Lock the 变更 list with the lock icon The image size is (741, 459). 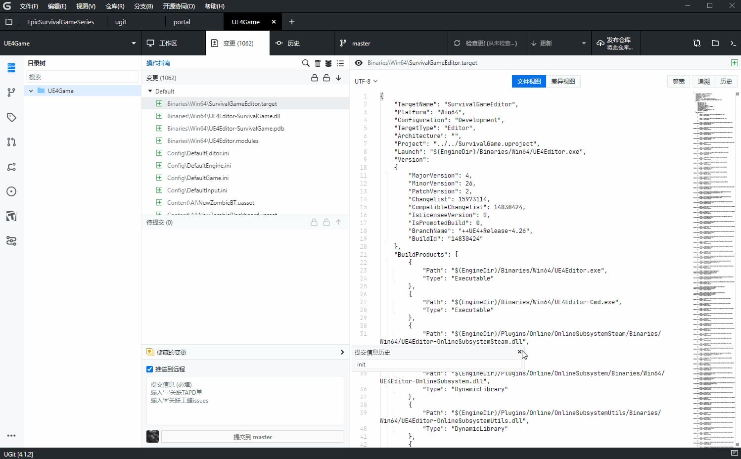pos(314,78)
